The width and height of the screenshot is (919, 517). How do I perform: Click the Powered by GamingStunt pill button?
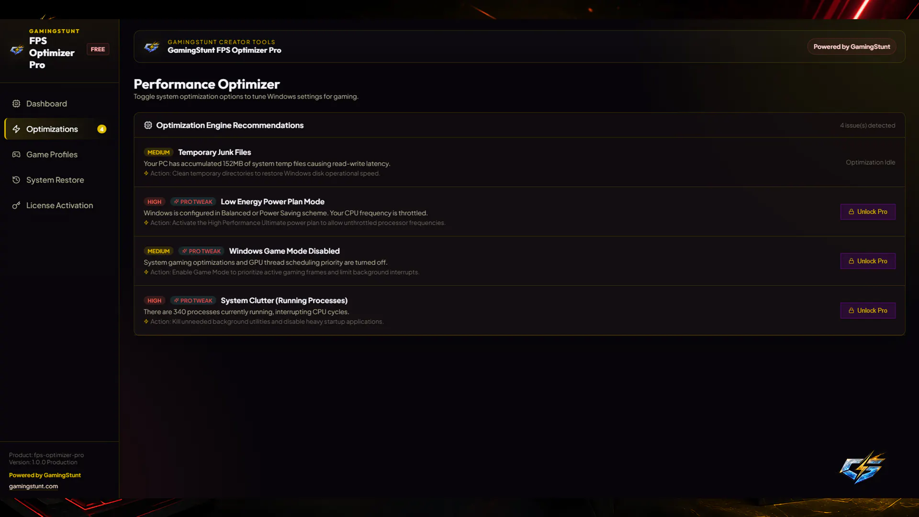point(852,46)
